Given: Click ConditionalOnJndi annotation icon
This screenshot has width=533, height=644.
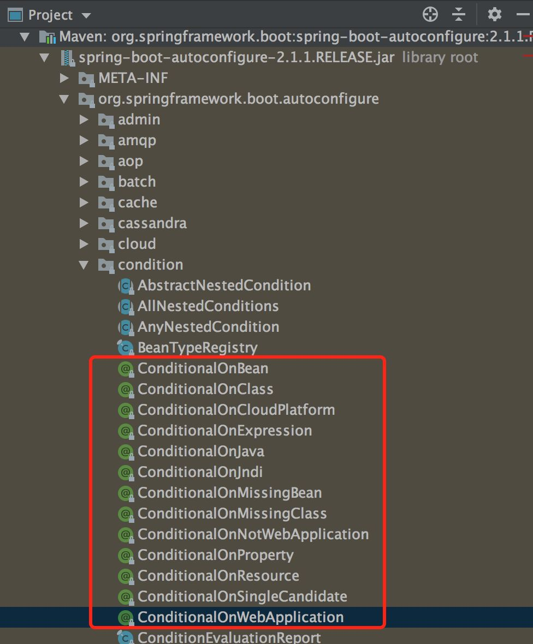Looking at the screenshot, I should click(126, 472).
